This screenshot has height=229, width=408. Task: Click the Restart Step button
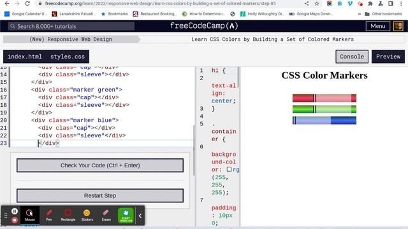[x=100, y=195]
